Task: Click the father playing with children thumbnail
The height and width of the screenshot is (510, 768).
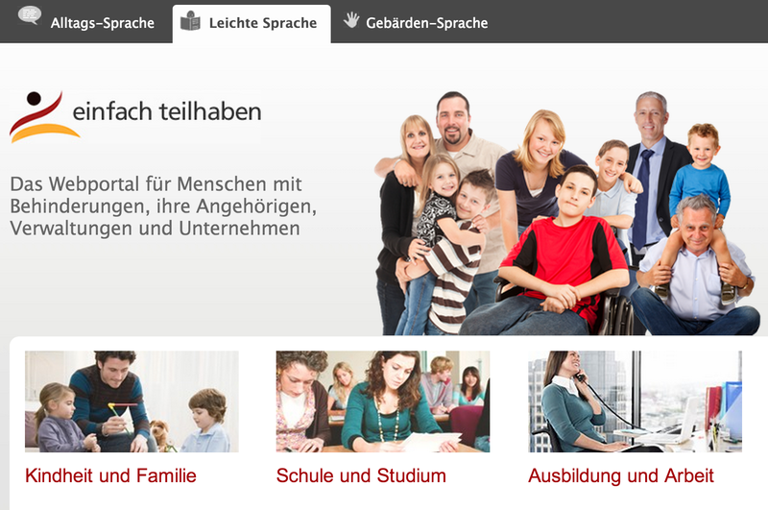Action: click(132, 401)
